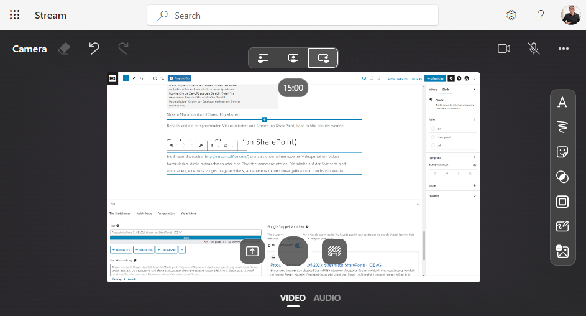
Task: Unmute the muted microphone
Action: point(534,49)
